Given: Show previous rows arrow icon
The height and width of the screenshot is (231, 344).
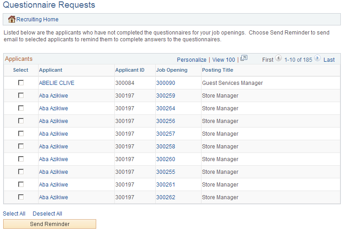Looking at the screenshot, I should (278, 59).
